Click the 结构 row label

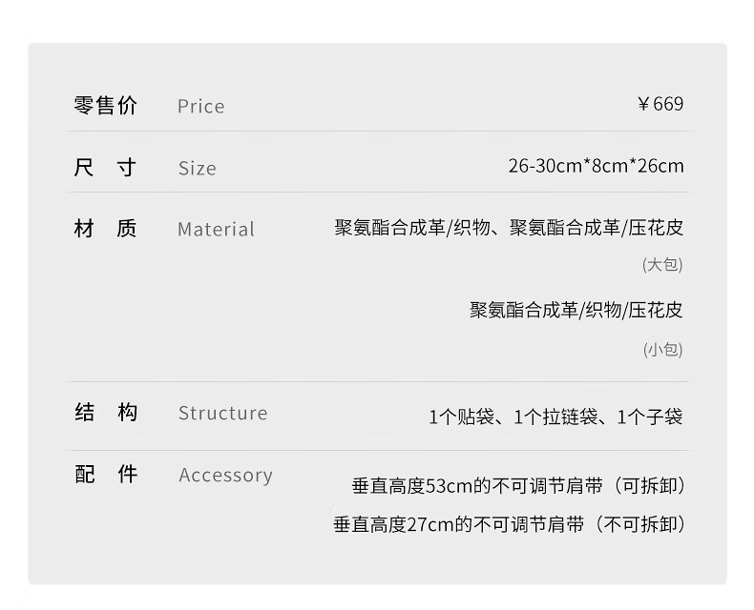(x=106, y=413)
